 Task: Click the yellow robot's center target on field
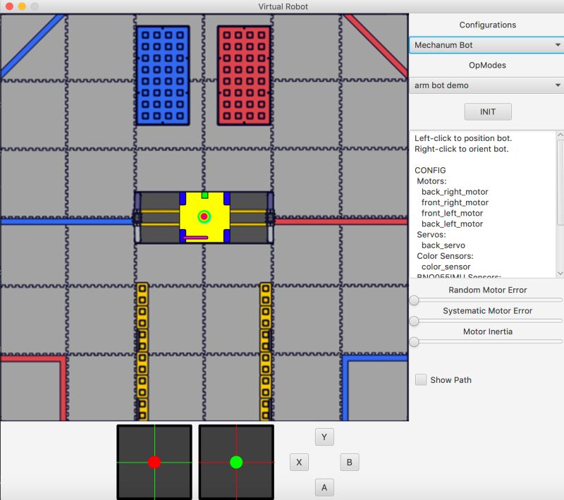pos(204,217)
